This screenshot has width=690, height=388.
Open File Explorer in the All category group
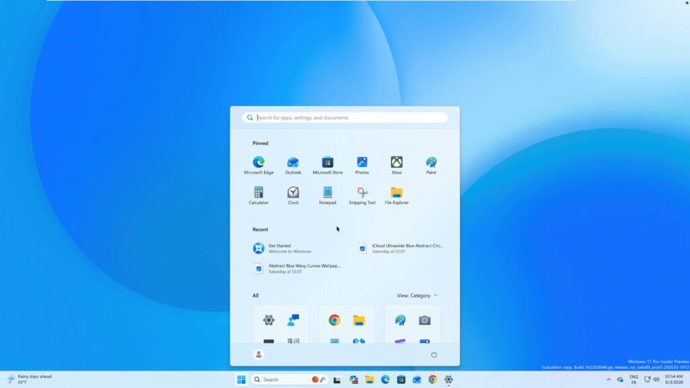[358, 320]
